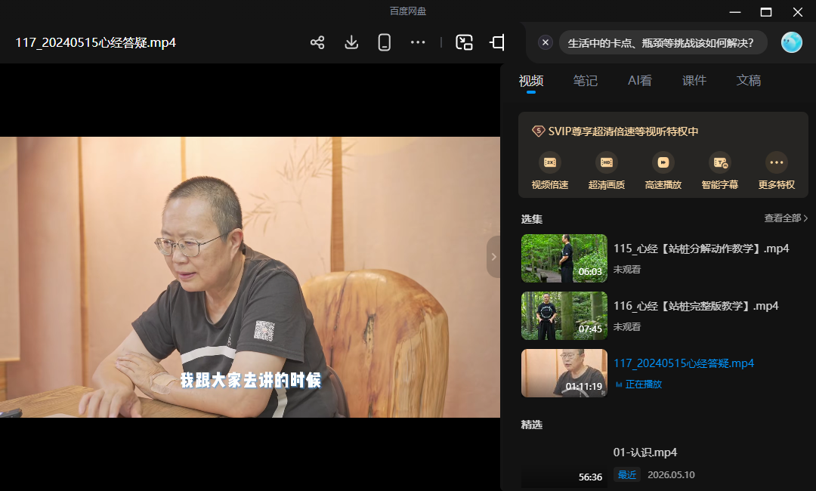Click the file title 117_20240515心经答疑.mp4 at top

96,42
